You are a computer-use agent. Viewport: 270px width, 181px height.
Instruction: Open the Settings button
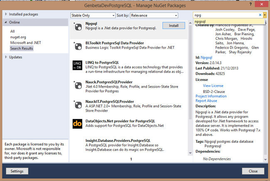(17, 171)
